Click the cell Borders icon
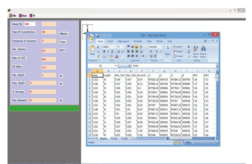The width and height of the screenshot is (252, 164). 105,56
